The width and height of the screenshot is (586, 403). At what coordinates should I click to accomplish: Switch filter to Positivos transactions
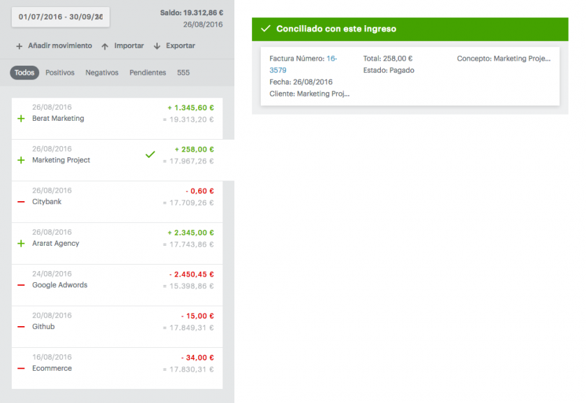point(59,73)
